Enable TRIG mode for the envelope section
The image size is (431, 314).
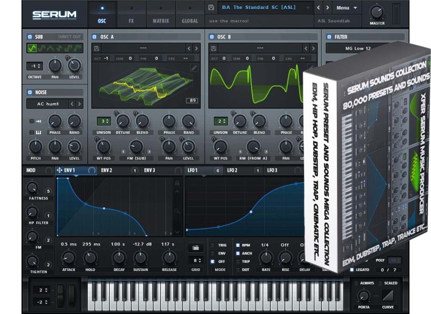[x=213, y=245]
